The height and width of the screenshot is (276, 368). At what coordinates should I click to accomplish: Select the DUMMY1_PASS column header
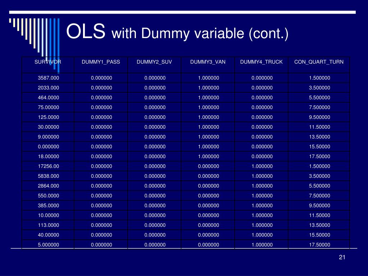click(x=101, y=62)
